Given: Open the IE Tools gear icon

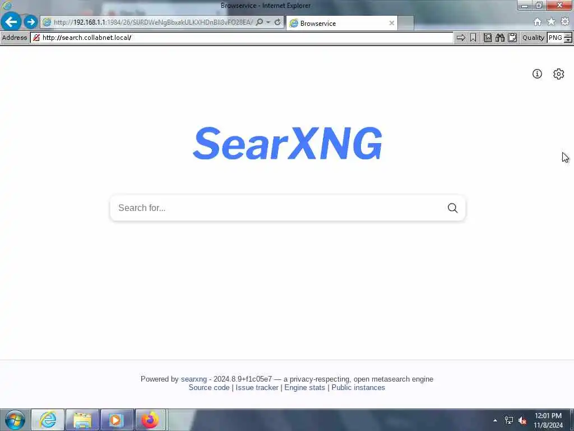Looking at the screenshot, I should (565, 22).
